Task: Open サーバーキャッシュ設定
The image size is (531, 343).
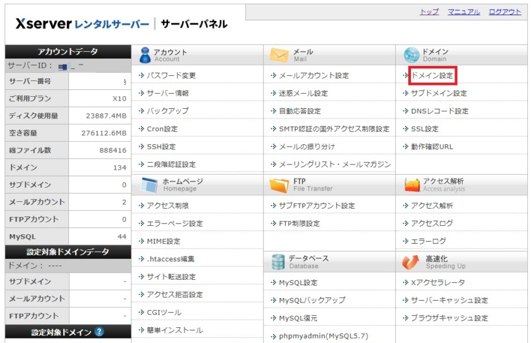Action: 449,300
